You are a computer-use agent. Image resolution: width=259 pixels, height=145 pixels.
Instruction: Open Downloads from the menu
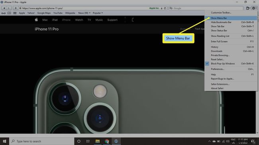(231, 51)
